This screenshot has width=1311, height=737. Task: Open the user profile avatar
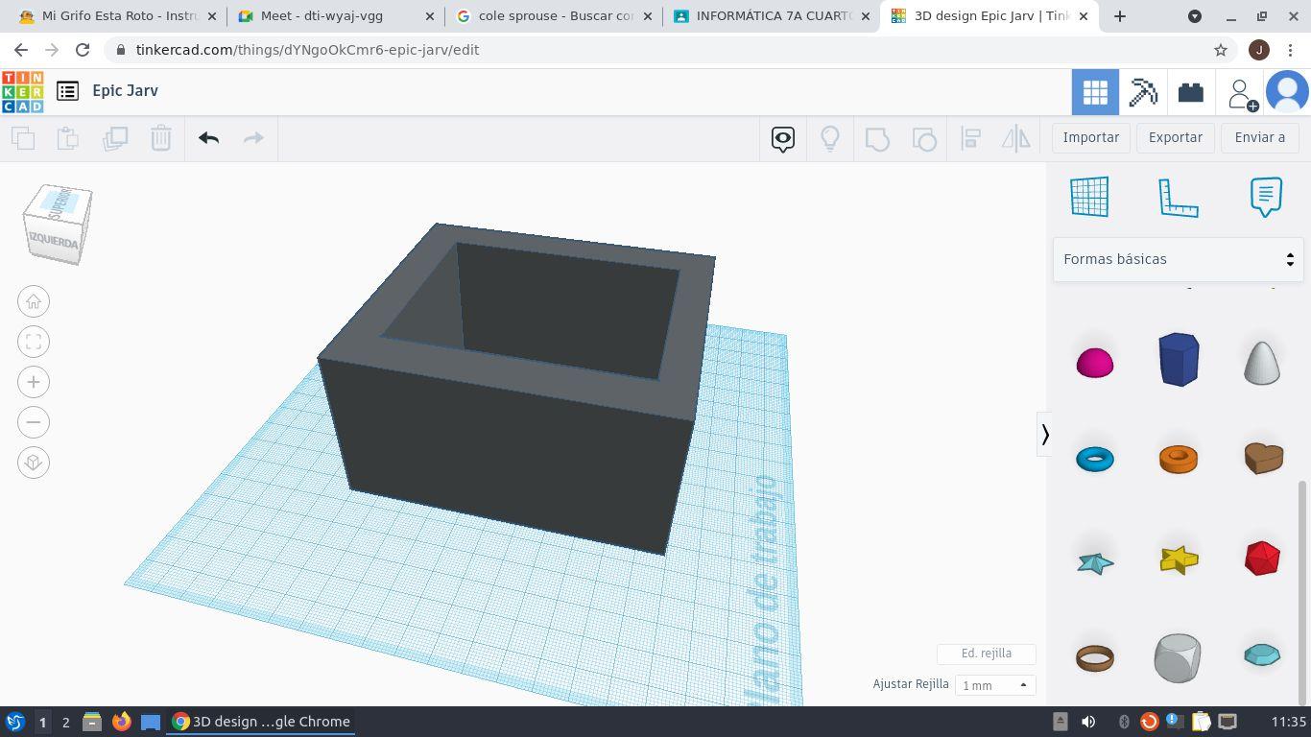1287,92
